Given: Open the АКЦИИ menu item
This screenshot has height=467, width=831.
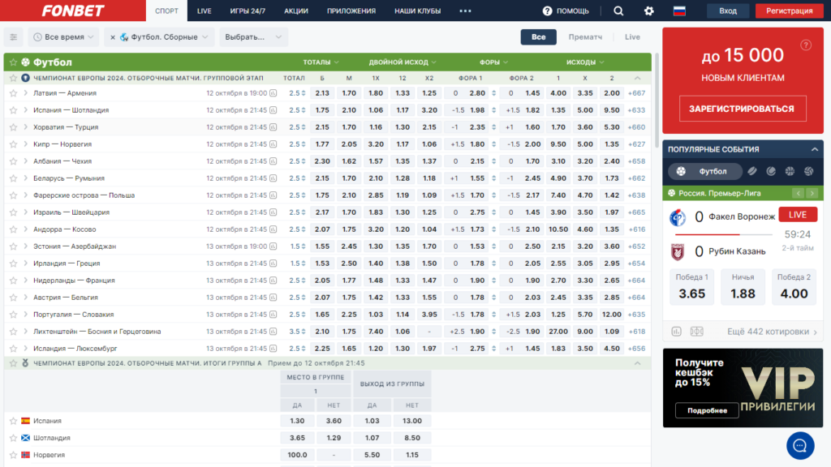Looking at the screenshot, I should [x=295, y=11].
